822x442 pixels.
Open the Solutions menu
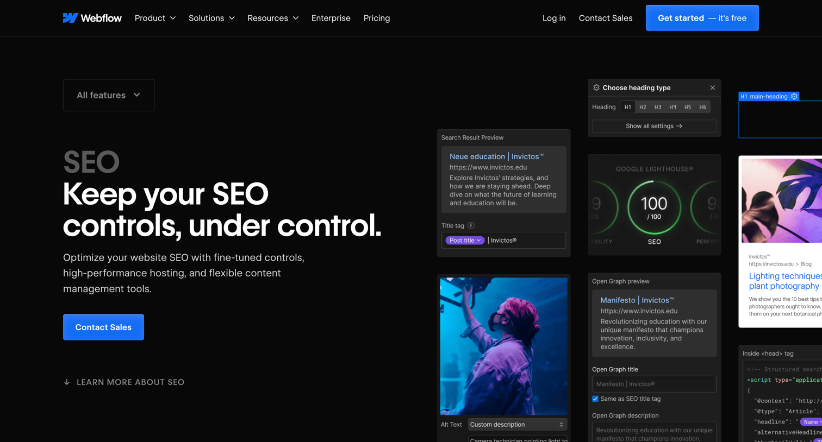coord(211,18)
